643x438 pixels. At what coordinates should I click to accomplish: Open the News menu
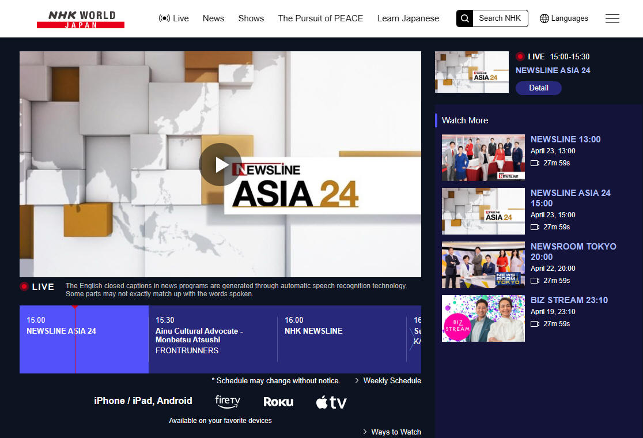[x=213, y=18]
